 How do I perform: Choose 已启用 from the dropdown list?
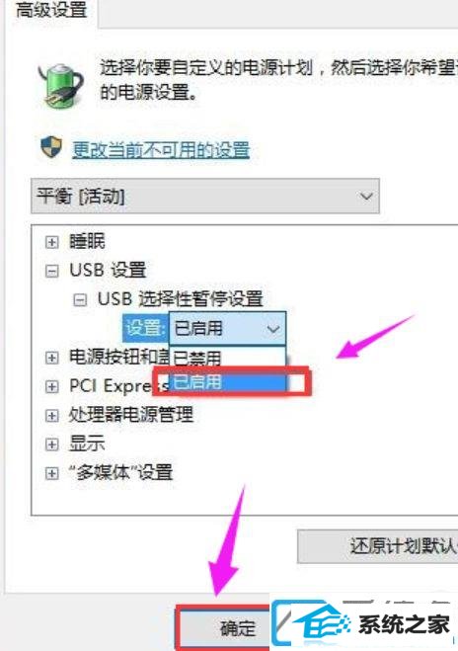227,381
